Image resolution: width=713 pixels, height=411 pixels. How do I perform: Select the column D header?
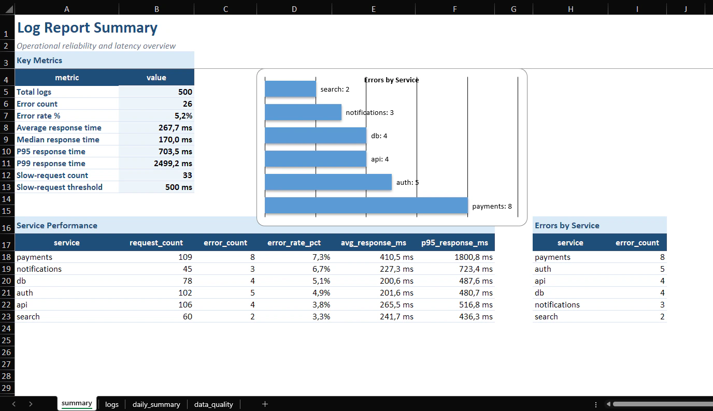coord(294,9)
